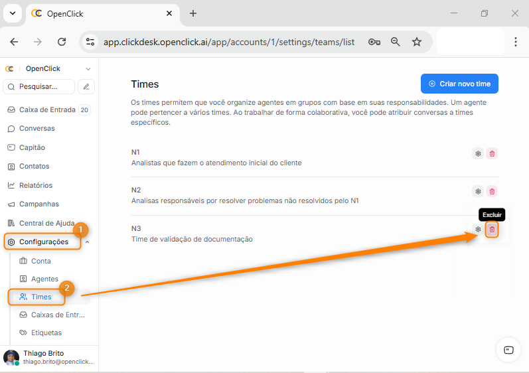Screen dimensions: 529x373
Task: Open the browser tab search dropdown
Action: pyautogui.click(x=12, y=13)
